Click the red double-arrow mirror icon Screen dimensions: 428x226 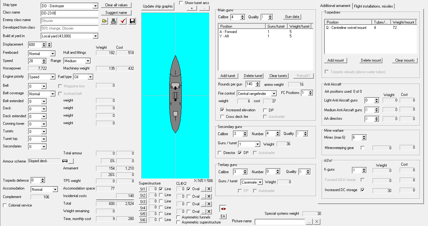pos(223,209)
